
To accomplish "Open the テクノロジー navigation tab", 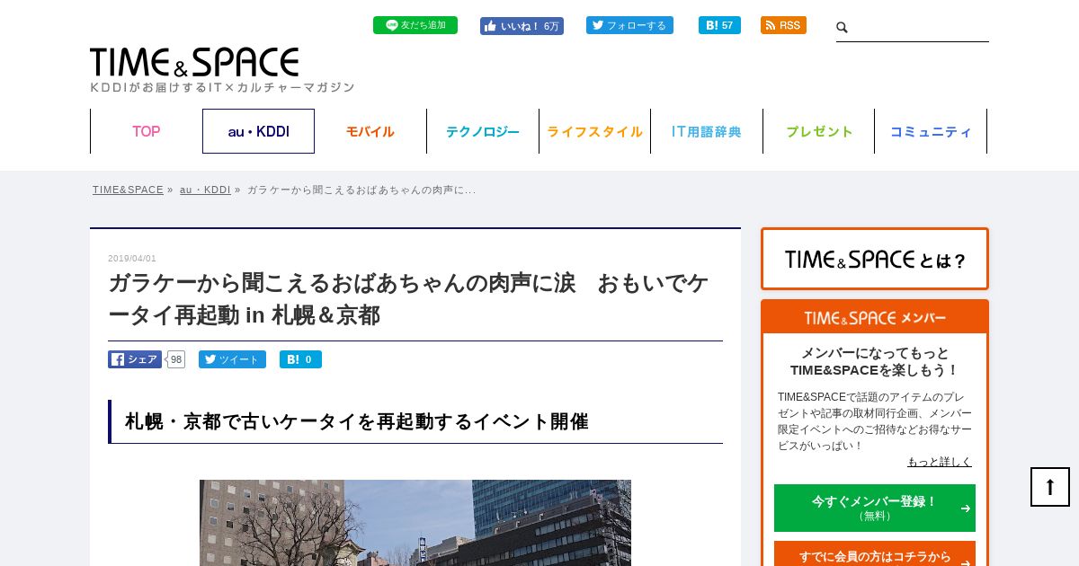I will 483,131.
